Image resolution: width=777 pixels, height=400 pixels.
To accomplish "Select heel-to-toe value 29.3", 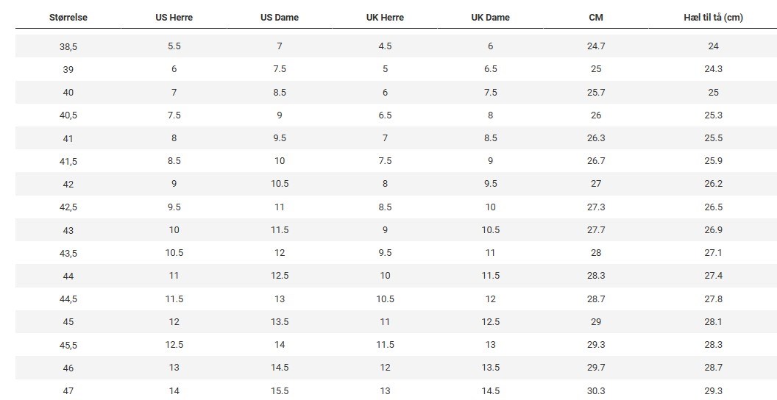I will [714, 390].
